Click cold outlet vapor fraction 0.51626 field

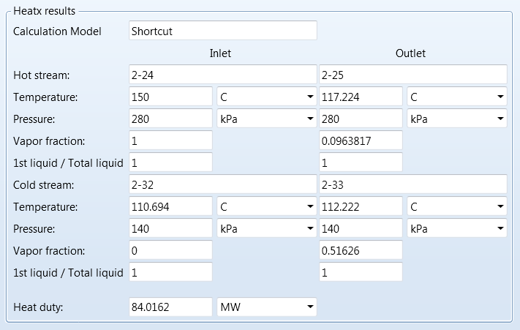361,251
